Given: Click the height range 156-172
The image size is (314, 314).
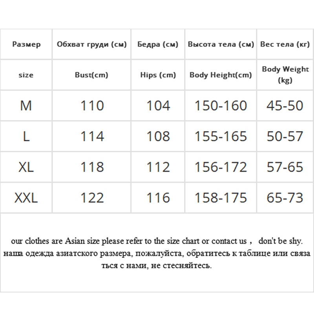Looking at the screenshot, I should click(221, 167).
